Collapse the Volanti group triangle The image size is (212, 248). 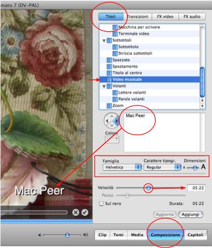click(104, 86)
